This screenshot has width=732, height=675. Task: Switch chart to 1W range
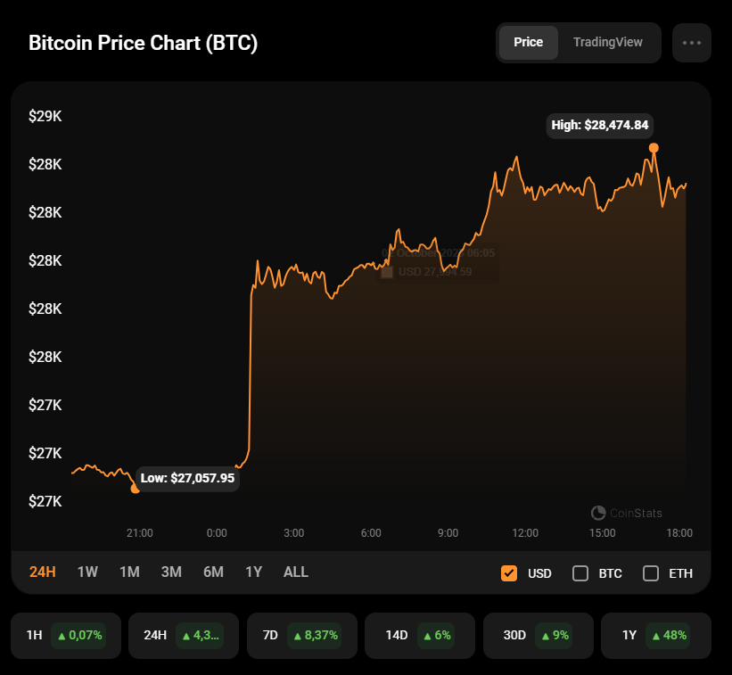coord(87,572)
